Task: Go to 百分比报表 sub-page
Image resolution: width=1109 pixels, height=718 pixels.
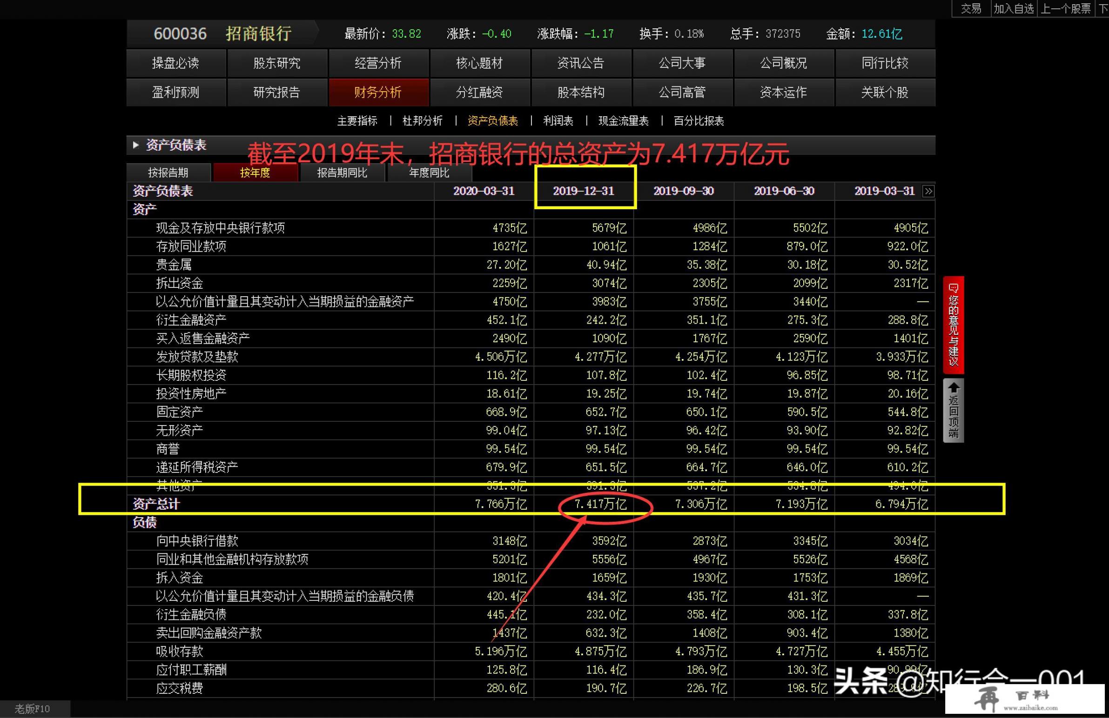Action: [699, 121]
